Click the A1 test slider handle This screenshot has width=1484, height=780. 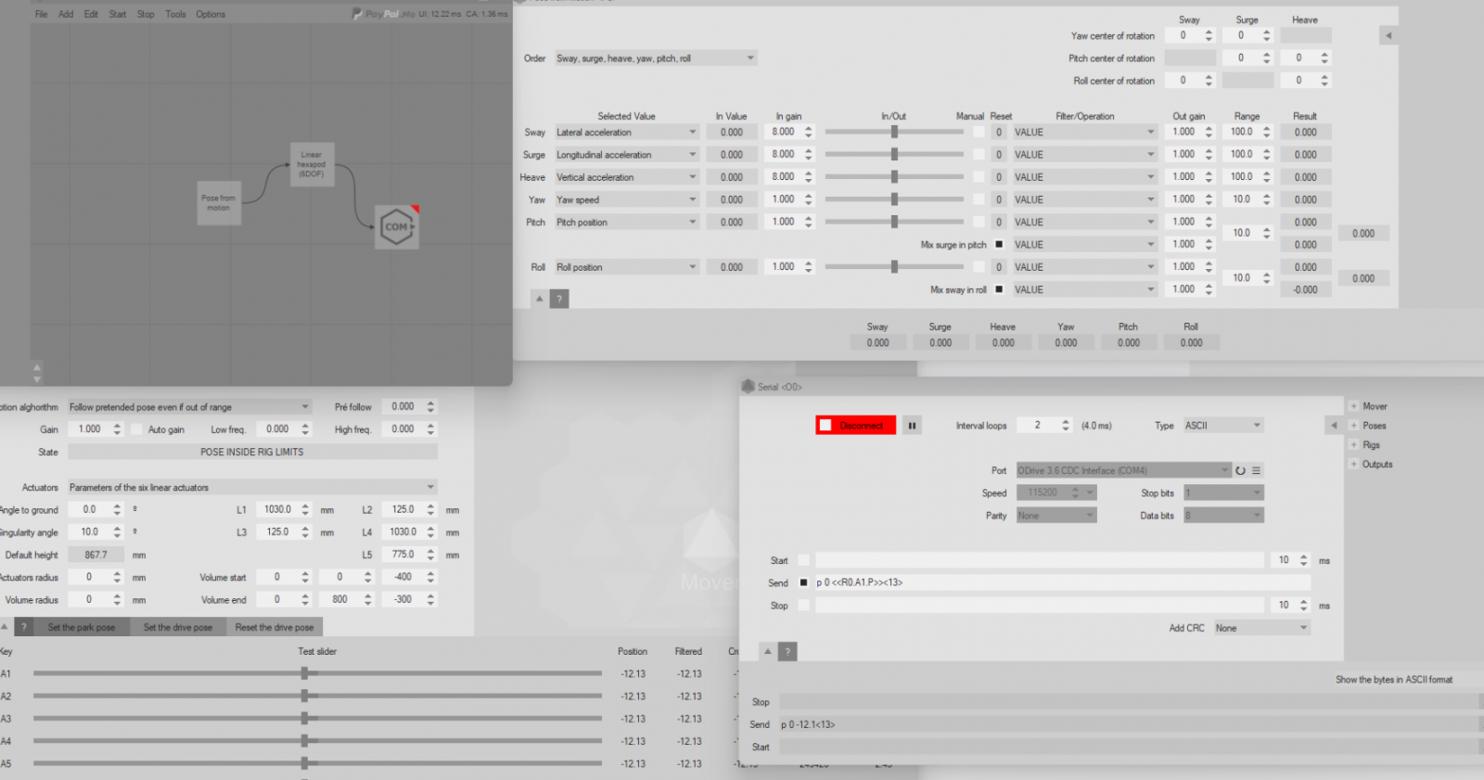pos(304,673)
